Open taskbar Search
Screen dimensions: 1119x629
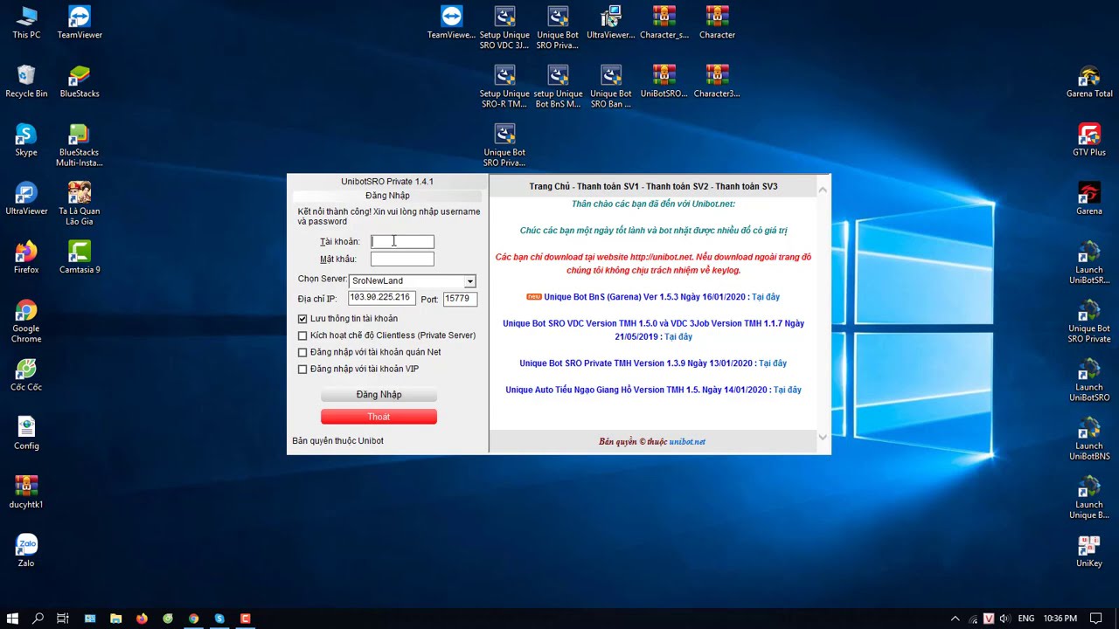coord(38,619)
